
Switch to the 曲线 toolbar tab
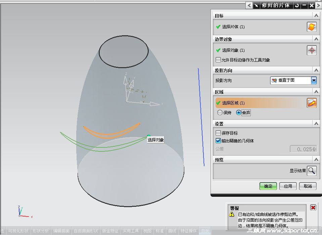tap(172, 231)
